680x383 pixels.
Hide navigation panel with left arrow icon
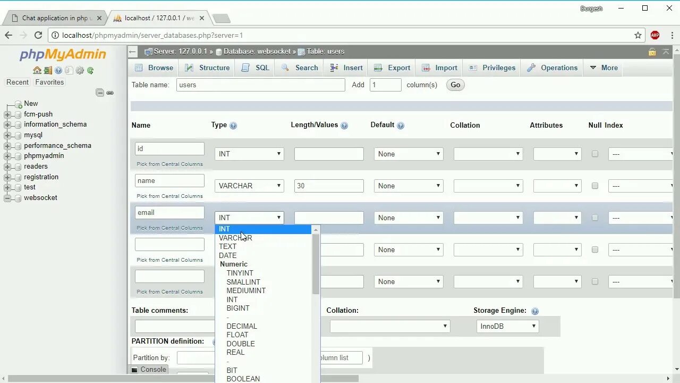(x=133, y=52)
